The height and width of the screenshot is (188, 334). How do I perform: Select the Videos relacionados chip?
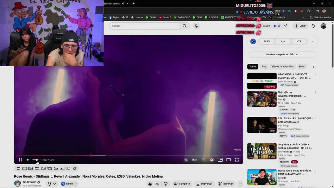(282, 67)
